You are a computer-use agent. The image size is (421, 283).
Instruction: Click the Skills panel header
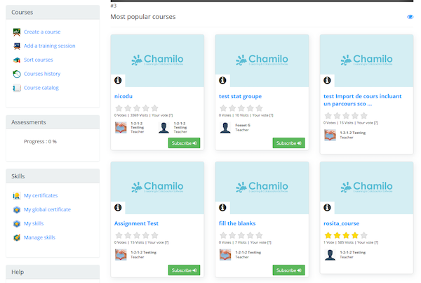click(53, 176)
